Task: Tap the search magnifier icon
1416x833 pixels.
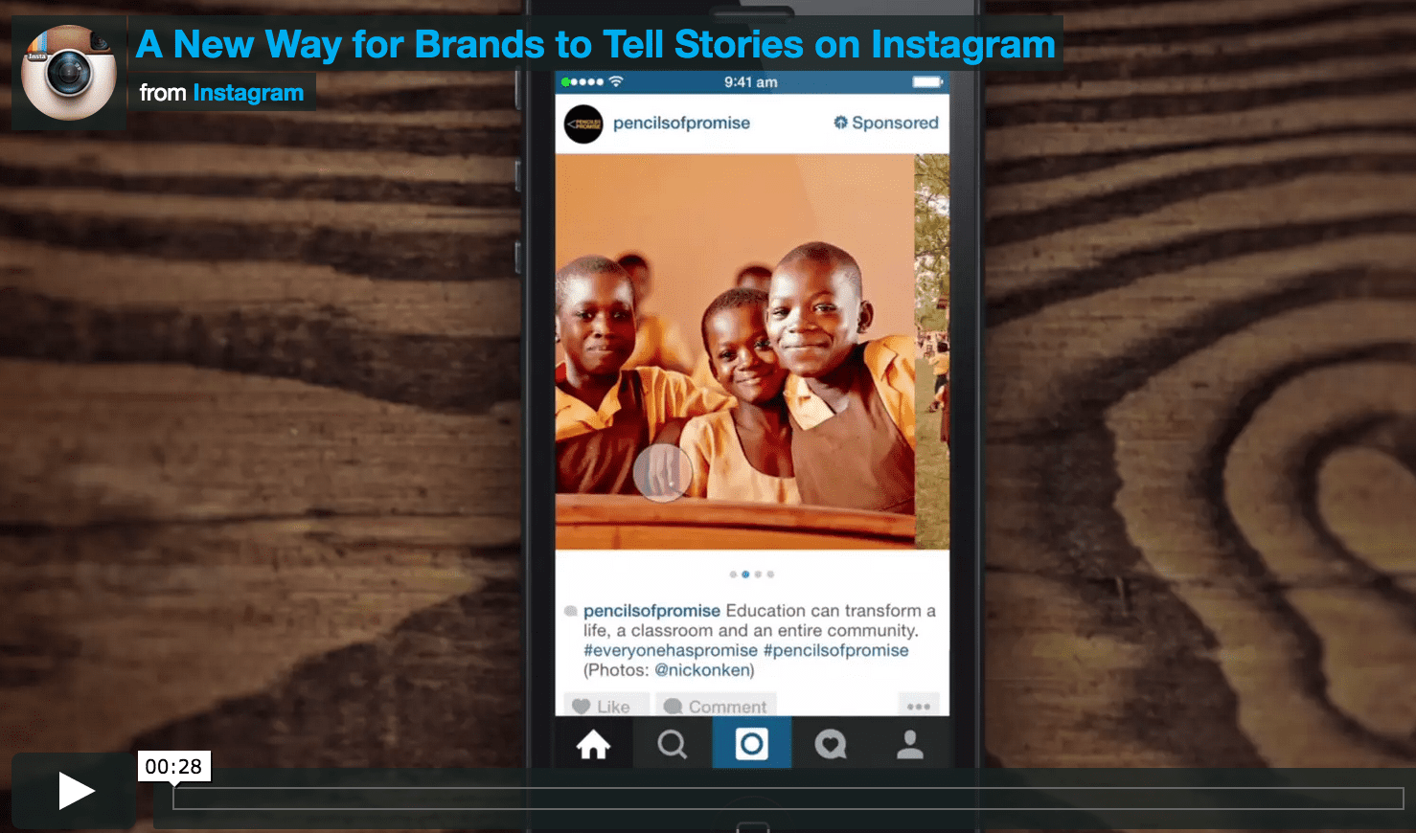Action: coord(672,744)
